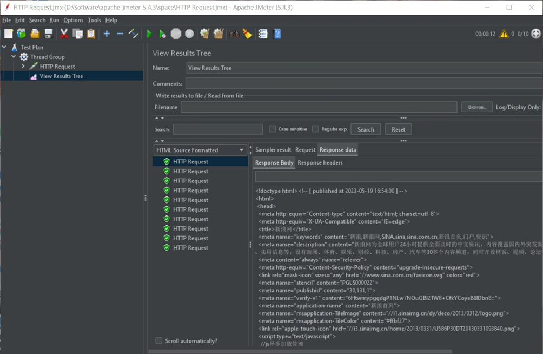The image size is (543, 354).
Task: Click the Stop test icon
Action: [176, 34]
